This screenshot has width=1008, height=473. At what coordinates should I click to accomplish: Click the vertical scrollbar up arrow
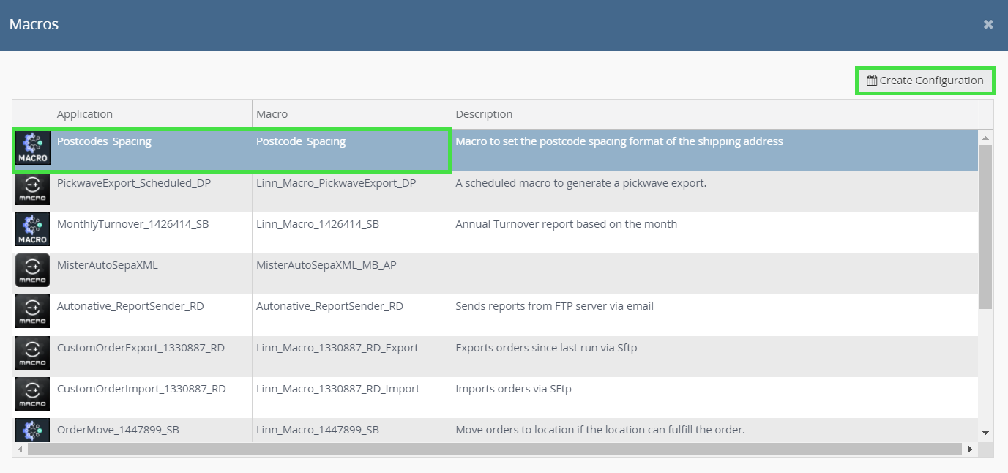[985, 137]
